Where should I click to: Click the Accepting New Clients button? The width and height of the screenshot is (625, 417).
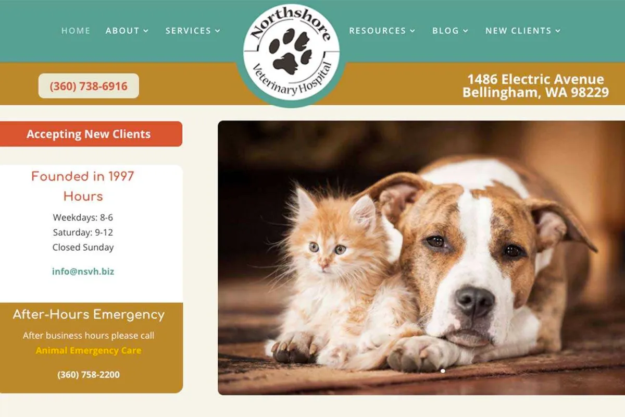(x=90, y=134)
